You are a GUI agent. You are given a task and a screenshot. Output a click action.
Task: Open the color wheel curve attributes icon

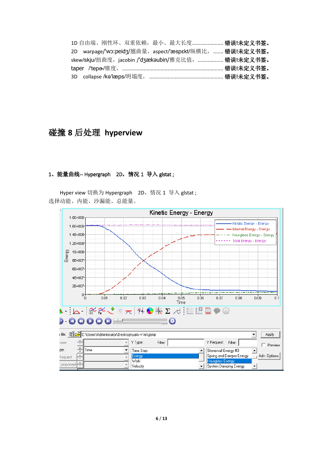pos(150,311)
